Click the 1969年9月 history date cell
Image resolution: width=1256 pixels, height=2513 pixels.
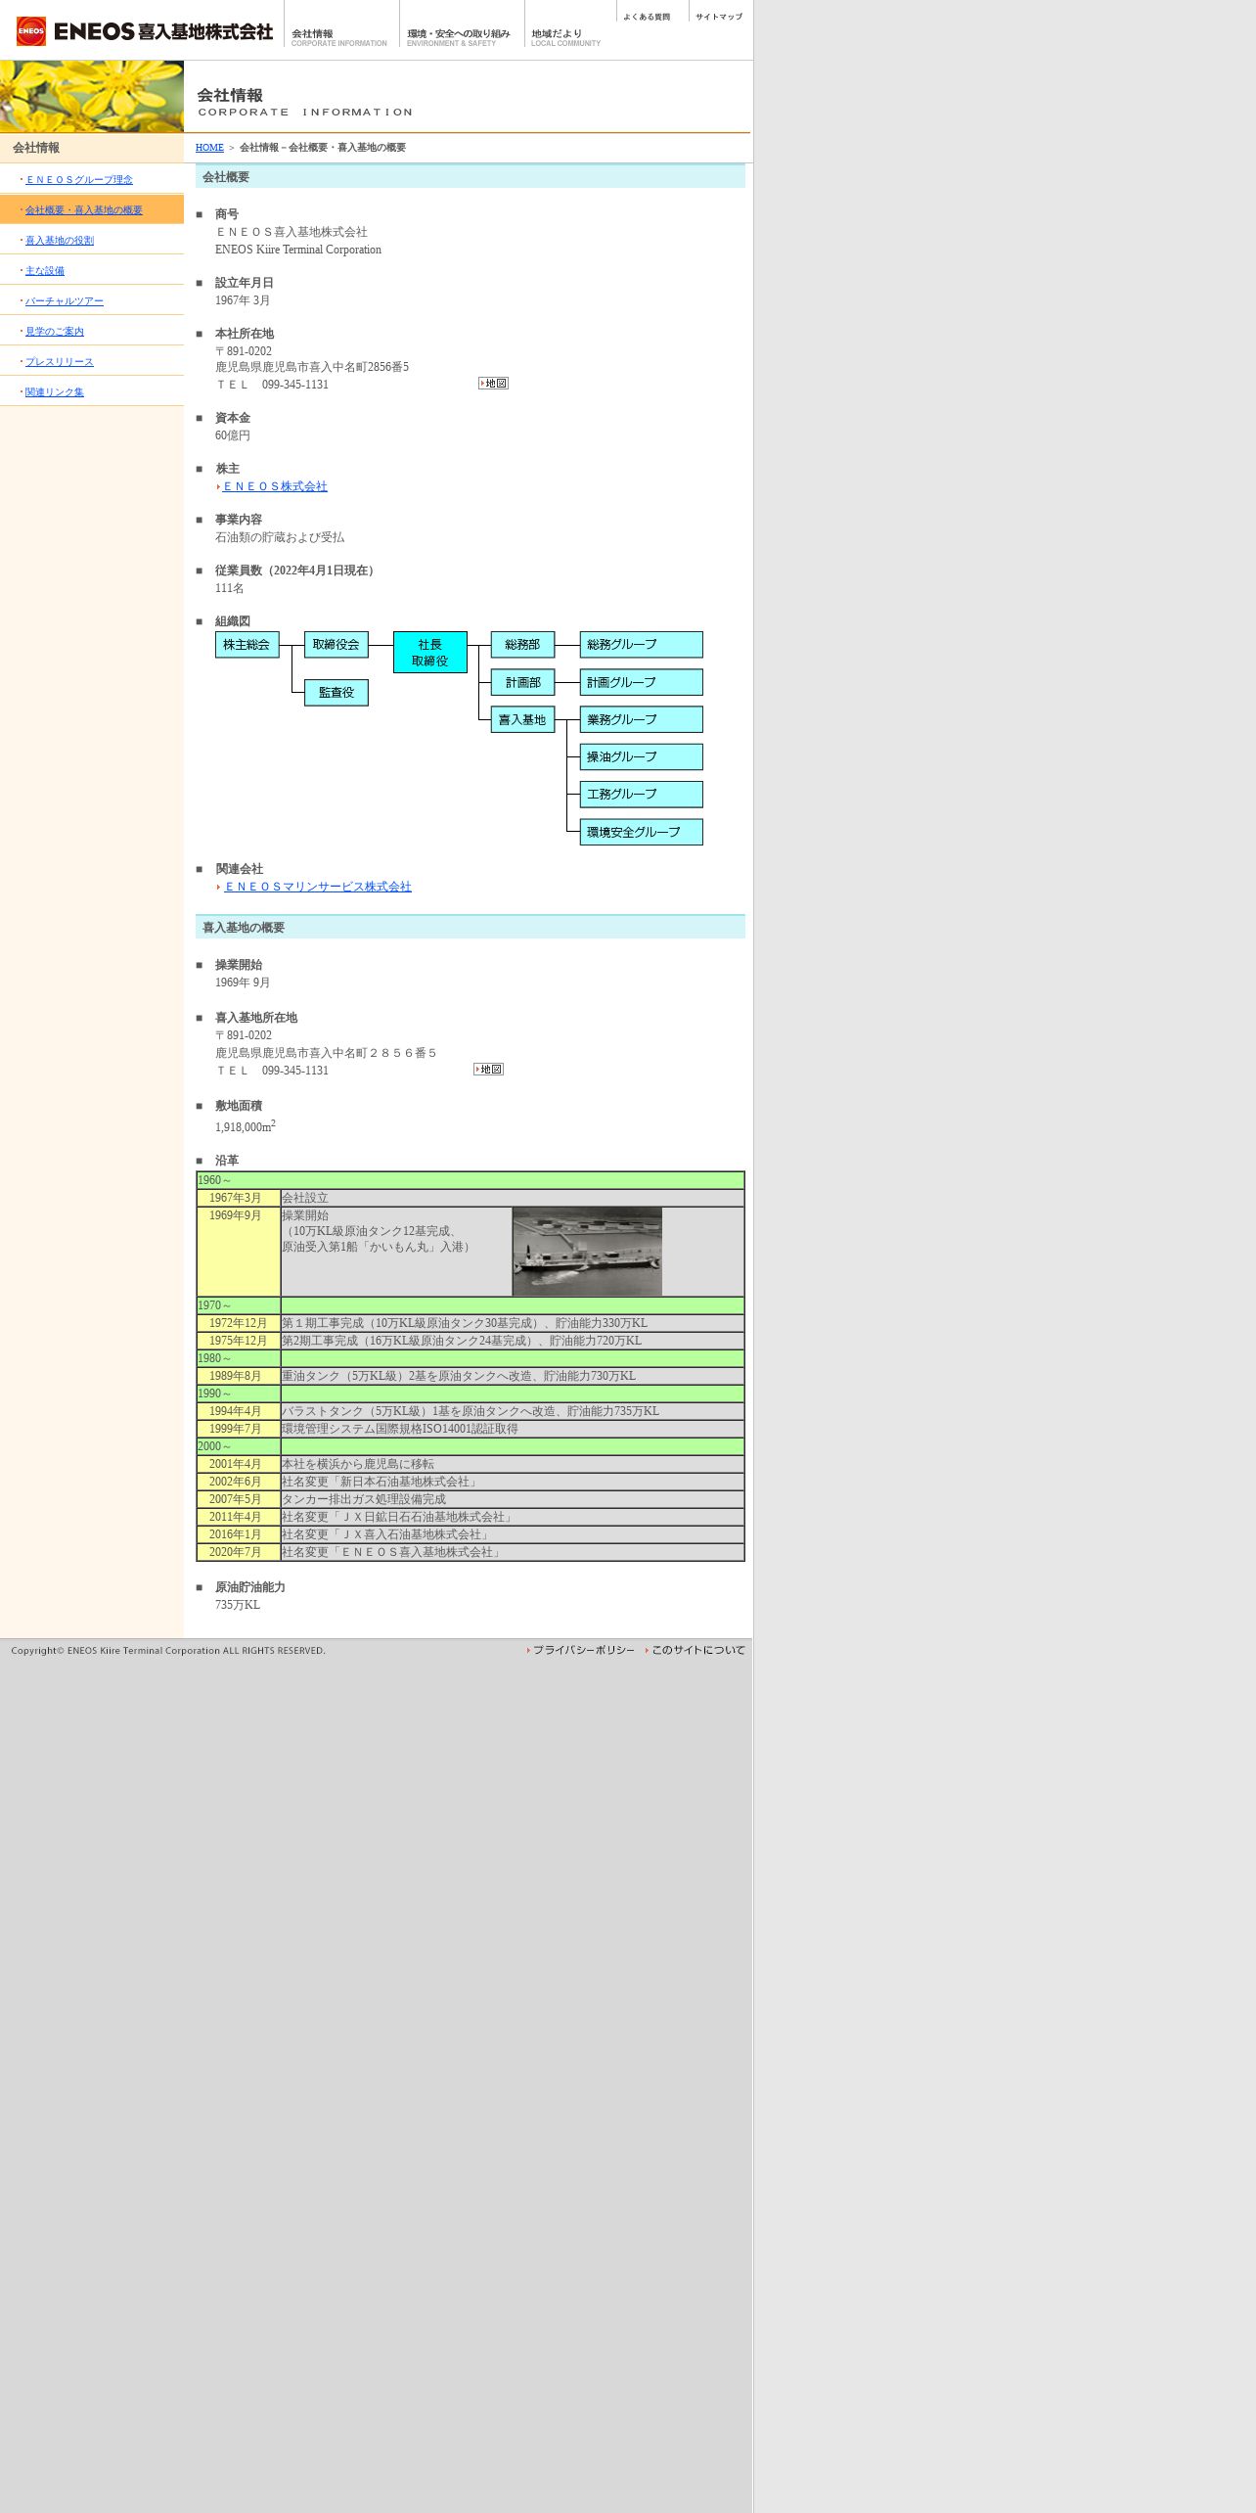[239, 1252]
